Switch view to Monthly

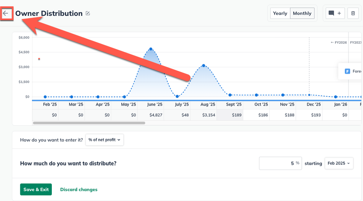pos(302,13)
